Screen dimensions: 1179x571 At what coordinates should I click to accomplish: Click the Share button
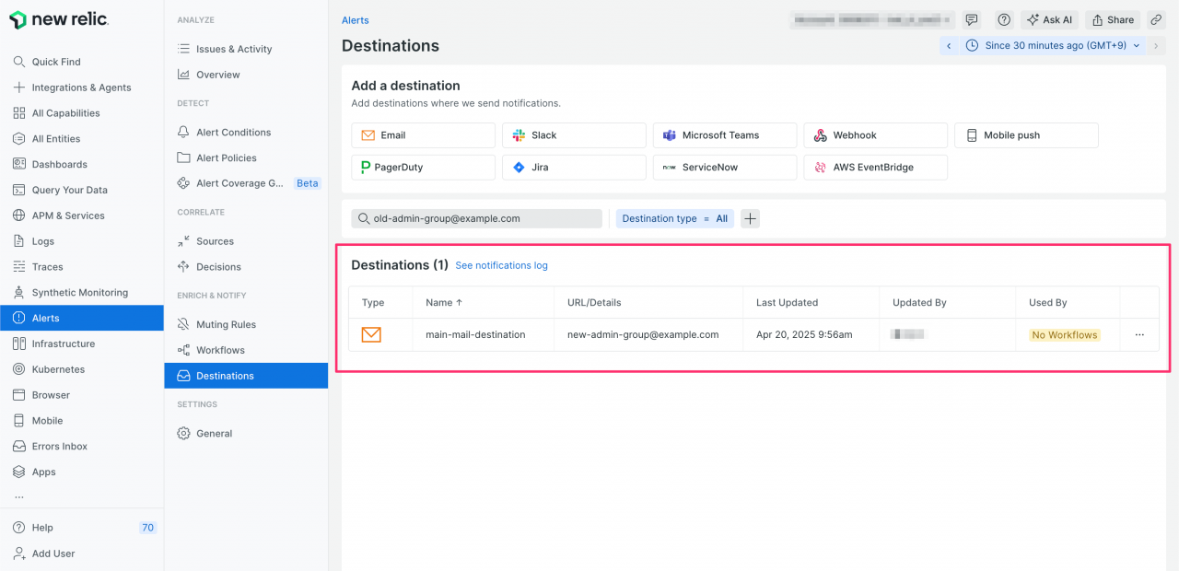coord(1113,19)
